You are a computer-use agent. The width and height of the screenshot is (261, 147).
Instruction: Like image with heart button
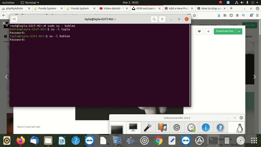coord(199,31)
